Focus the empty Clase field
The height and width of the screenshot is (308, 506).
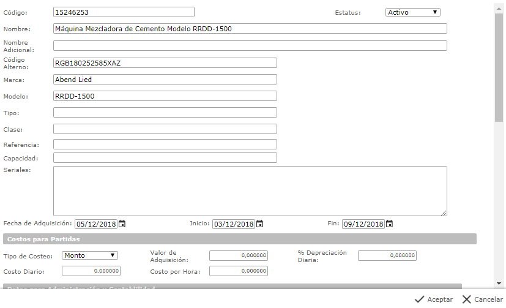pos(165,129)
